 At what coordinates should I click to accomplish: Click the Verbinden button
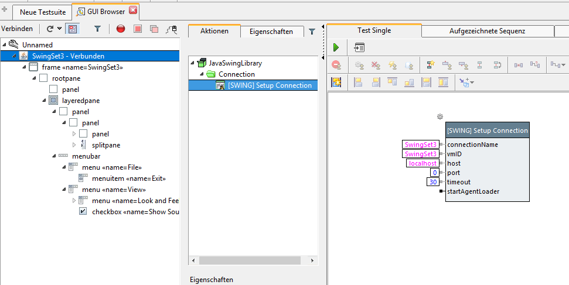pos(17,28)
